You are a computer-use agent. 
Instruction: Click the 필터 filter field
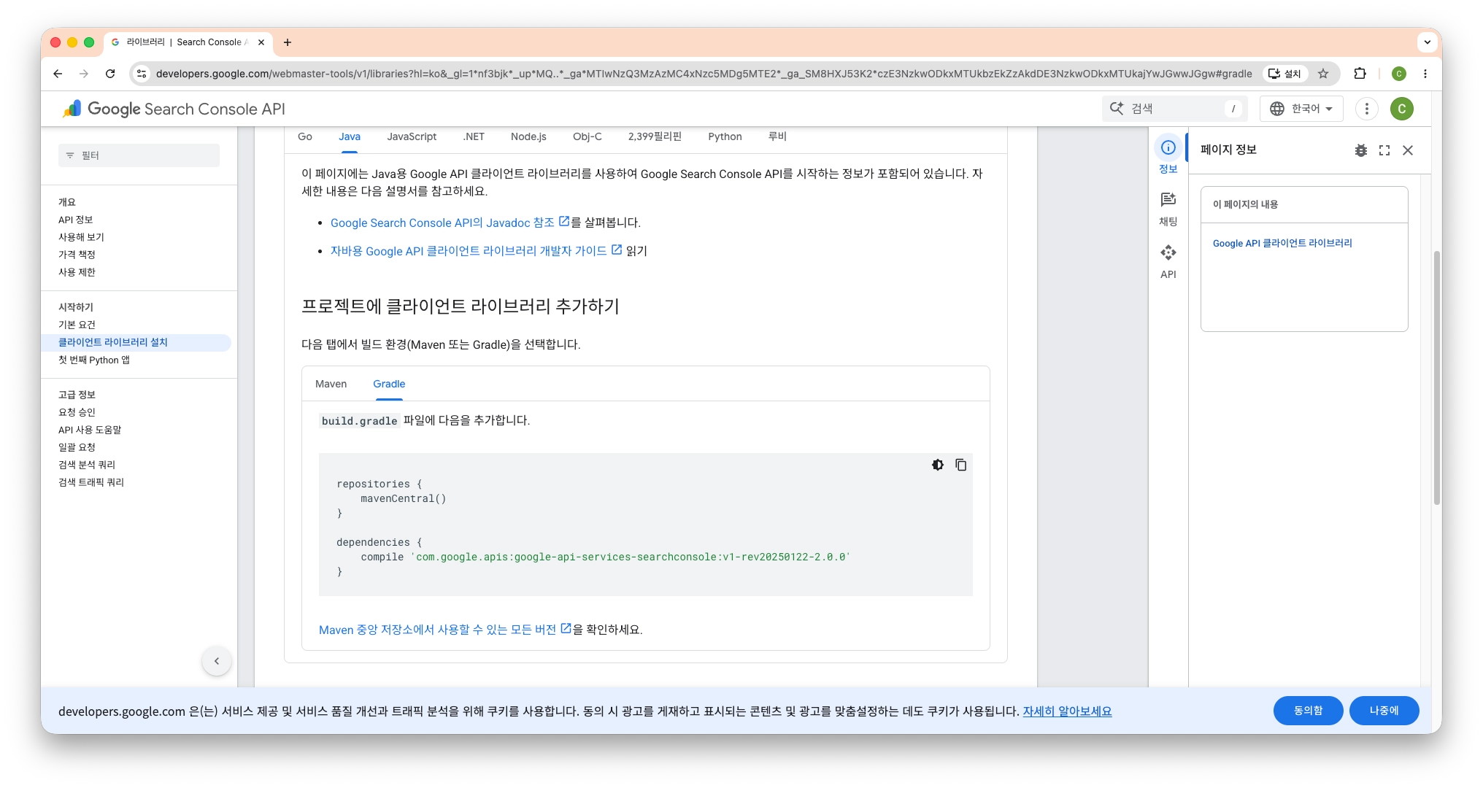click(x=139, y=155)
